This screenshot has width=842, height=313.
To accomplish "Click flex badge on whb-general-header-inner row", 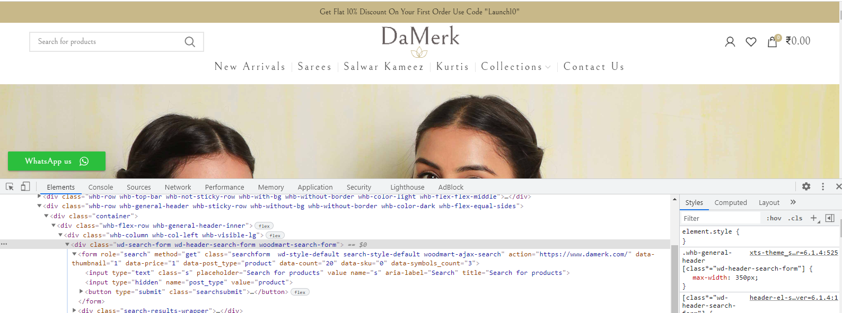I will (264, 226).
